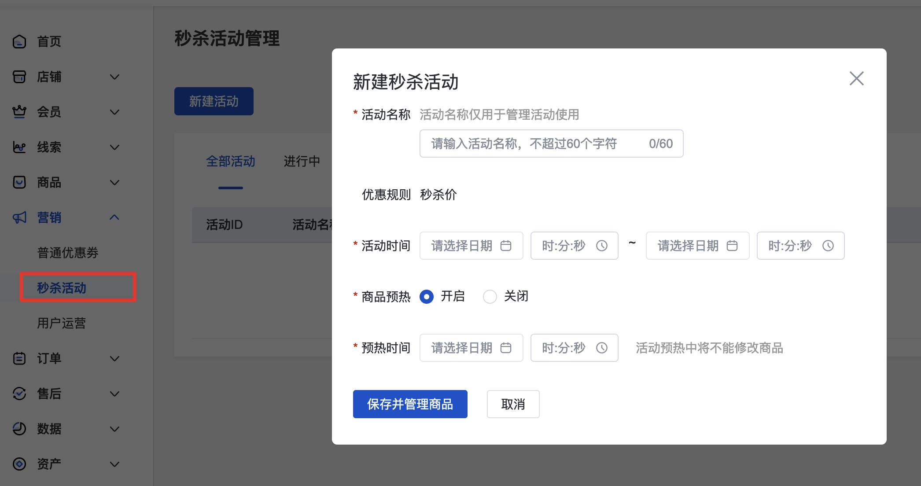Screen dimensions: 921x486
Task: Click the pie chart icon beside 数据
Action: (19, 429)
